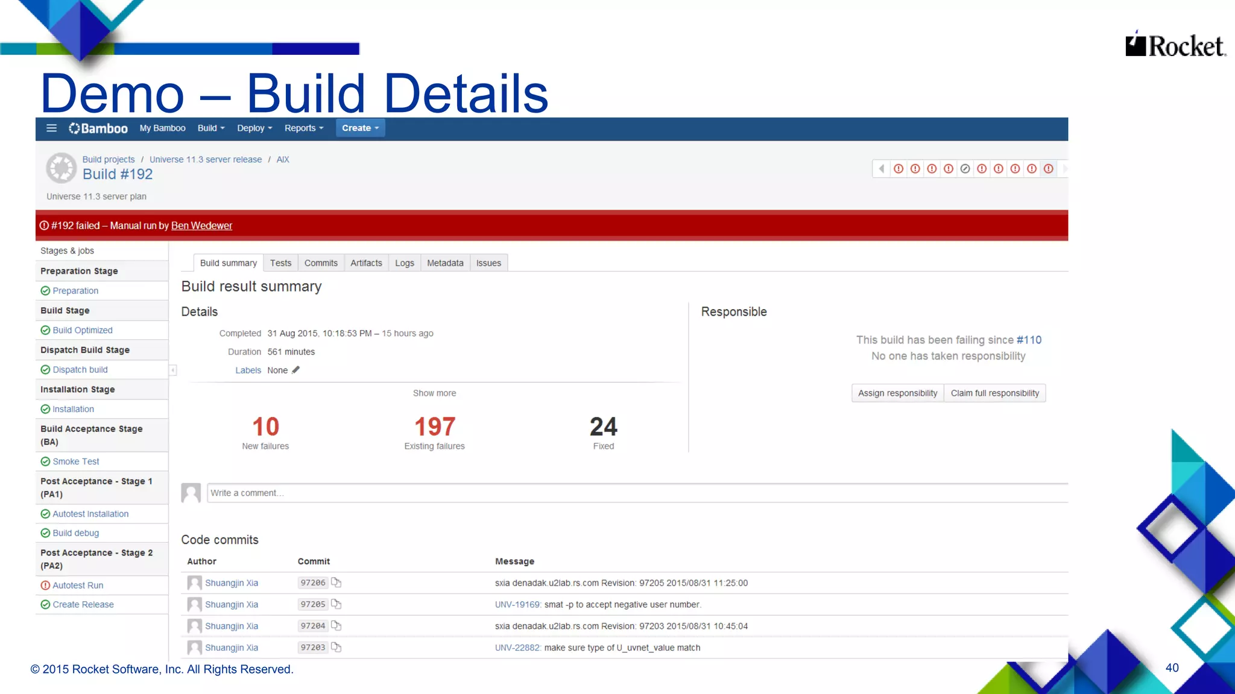The height and width of the screenshot is (694, 1235).
Task: Open the Installation job
Action: [x=73, y=410]
